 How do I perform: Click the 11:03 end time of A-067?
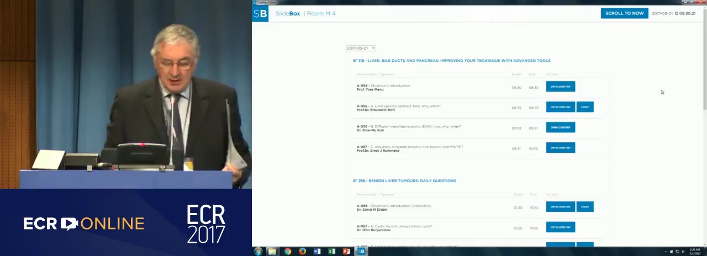coord(533,228)
